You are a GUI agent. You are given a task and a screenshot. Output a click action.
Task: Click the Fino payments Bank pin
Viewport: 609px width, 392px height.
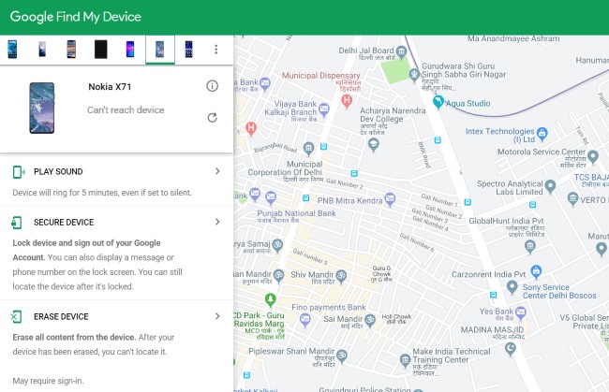click(x=304, y=320)
